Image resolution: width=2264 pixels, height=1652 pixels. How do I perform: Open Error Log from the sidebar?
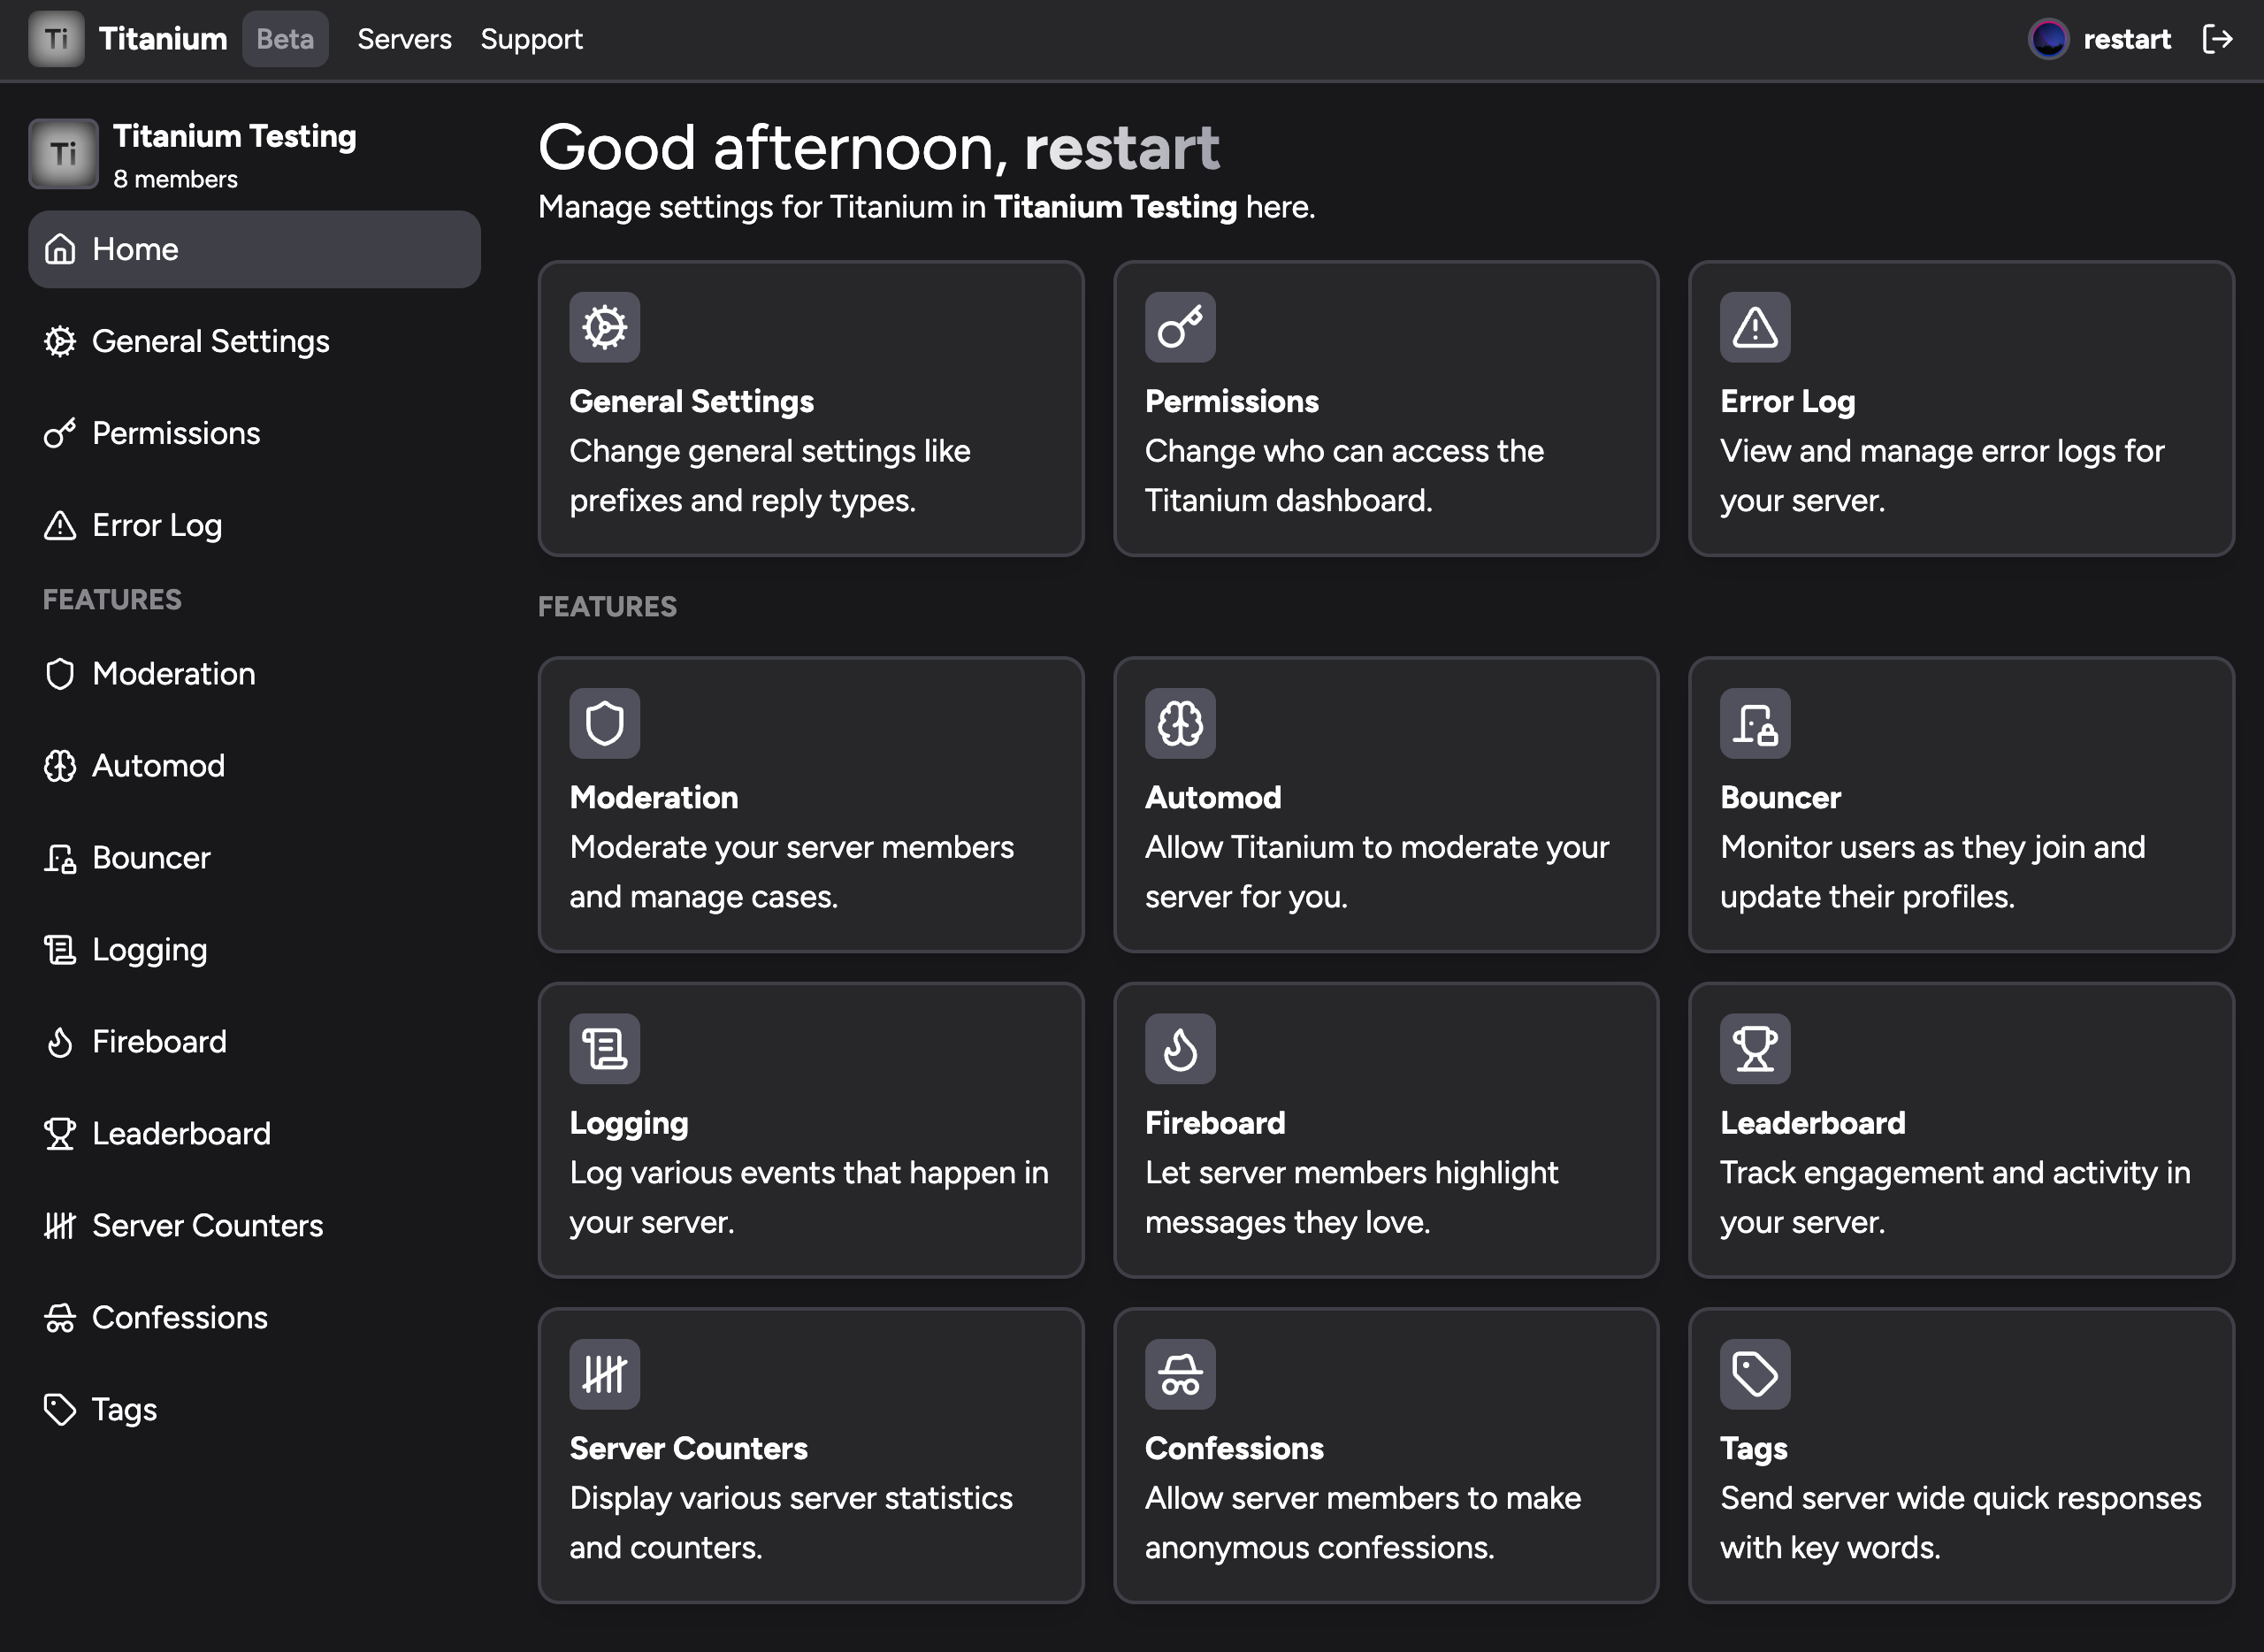click(254, 525)
